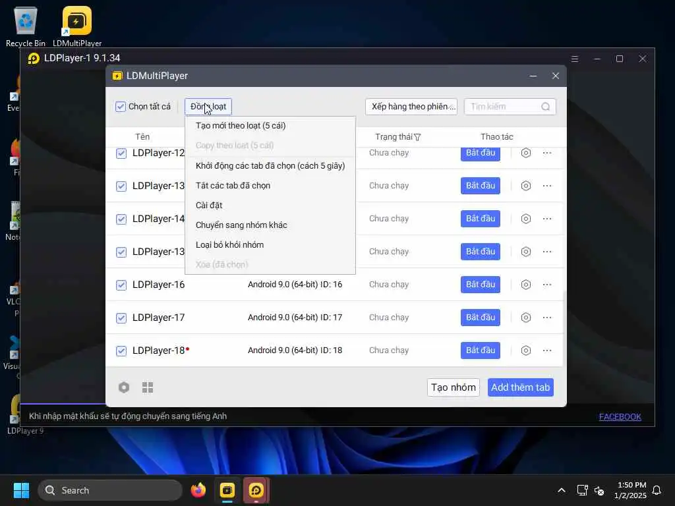Collapse the Đồng loạt batch dropdown
675x506 pixels.
[208, 107]
